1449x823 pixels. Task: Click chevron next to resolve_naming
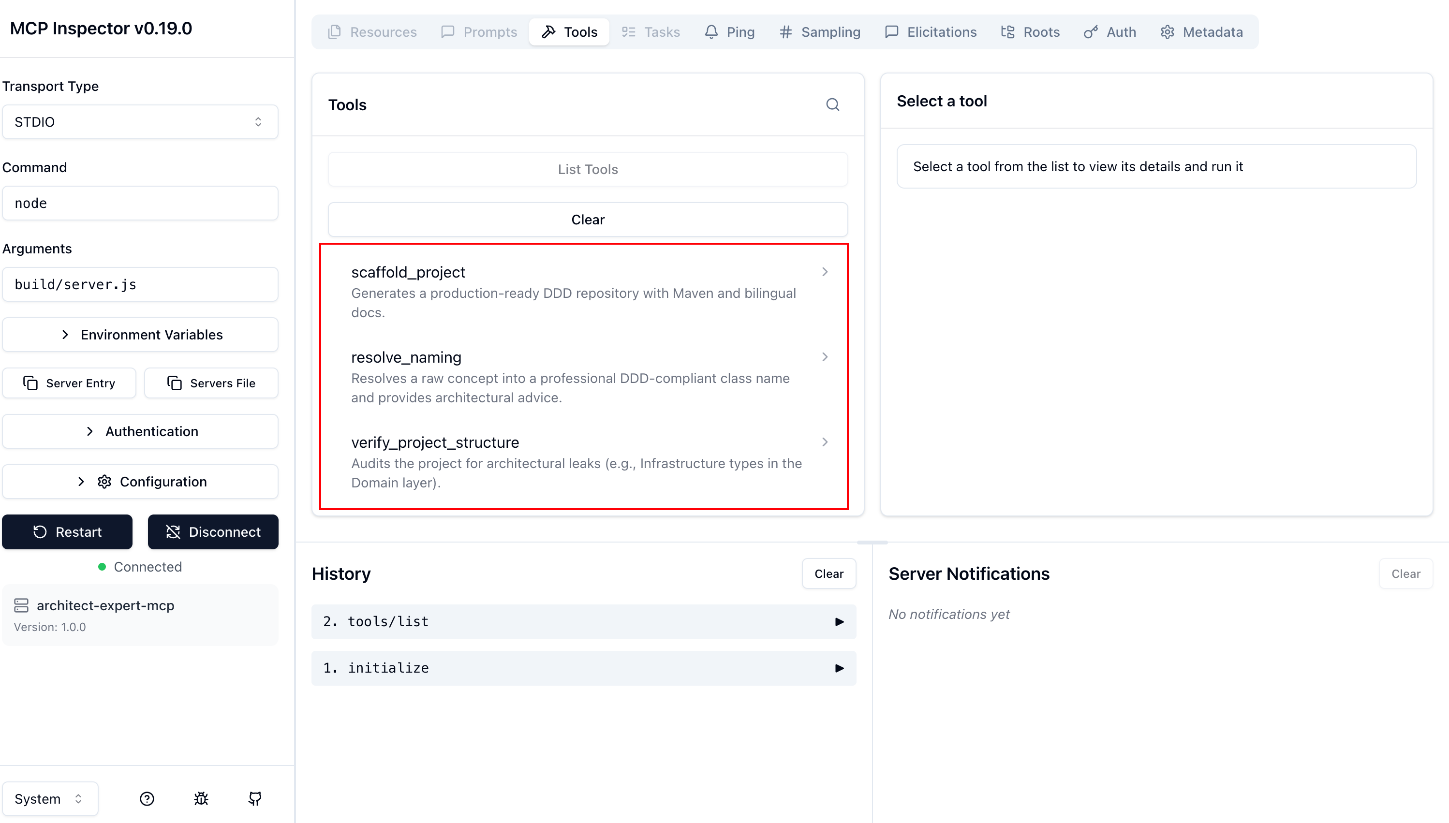(825, 357)
